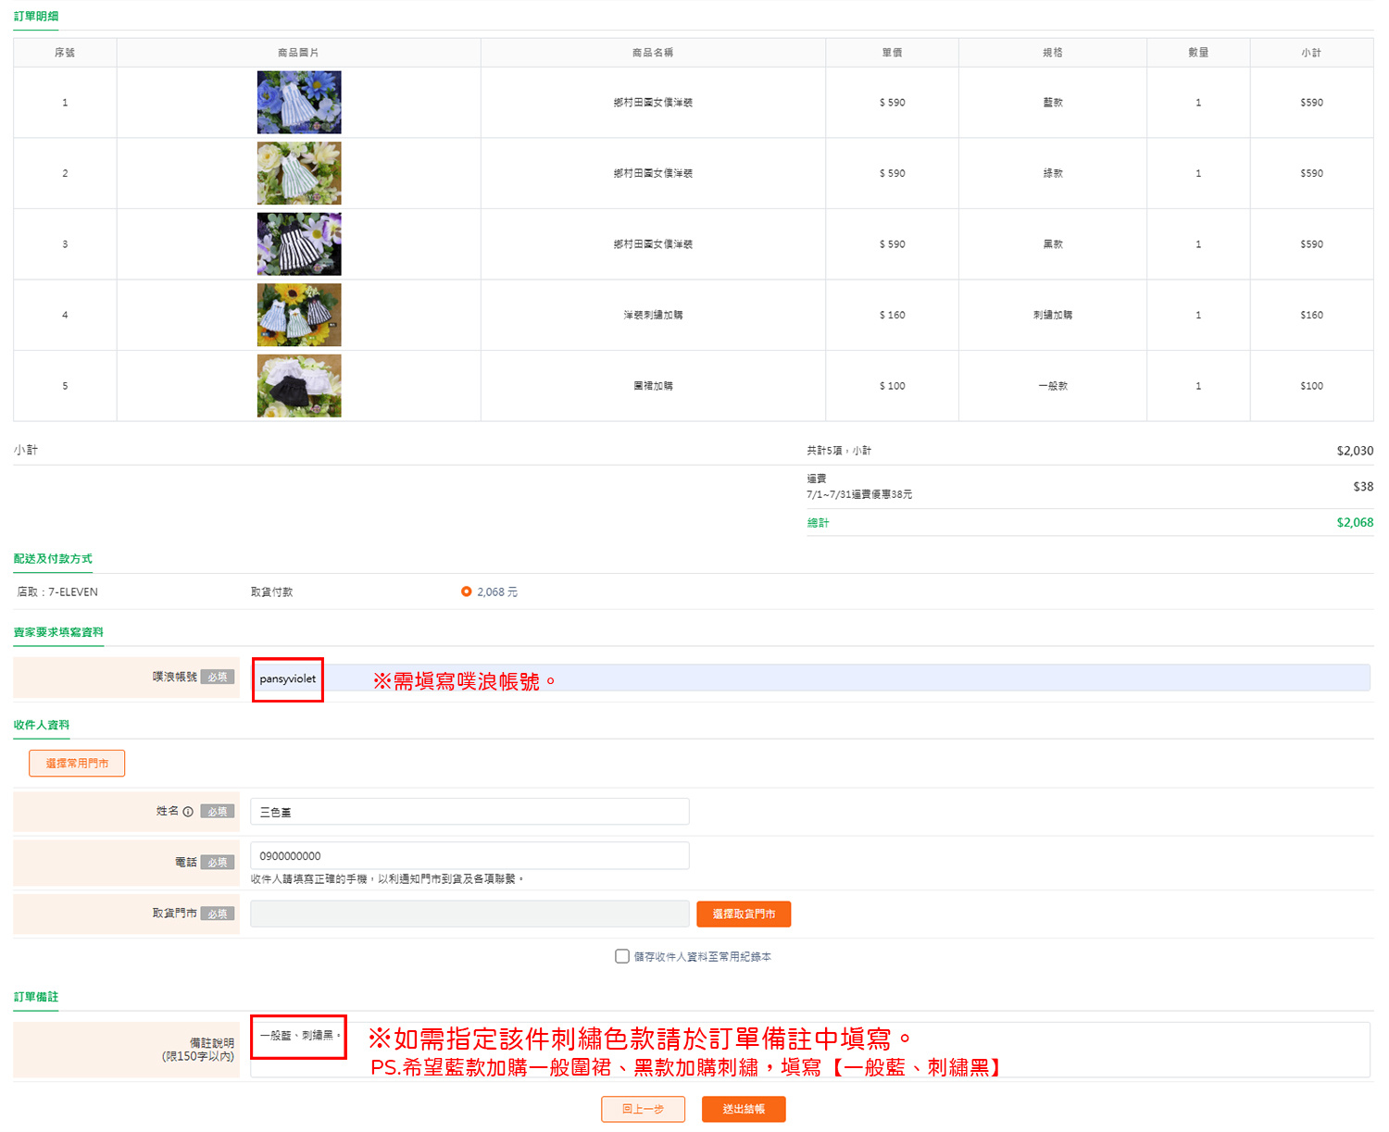Check 儲存收件人資料至常用紀錄本 checkbox
The image size is (1389, 1132).
coord(622,956)
